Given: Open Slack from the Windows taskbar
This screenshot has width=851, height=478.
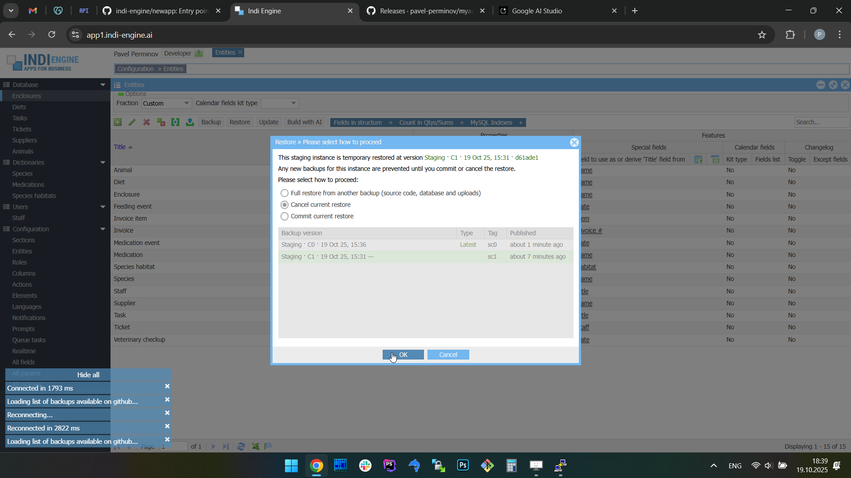Looking at the screenshot, I should point(365,466).
